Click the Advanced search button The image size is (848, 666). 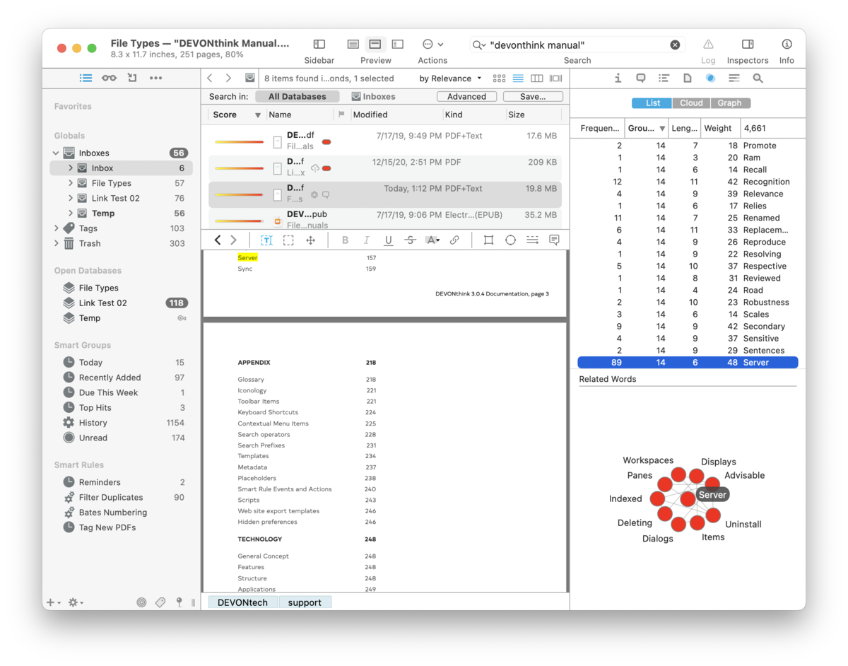pyautogui.click(x=466, y=97)
